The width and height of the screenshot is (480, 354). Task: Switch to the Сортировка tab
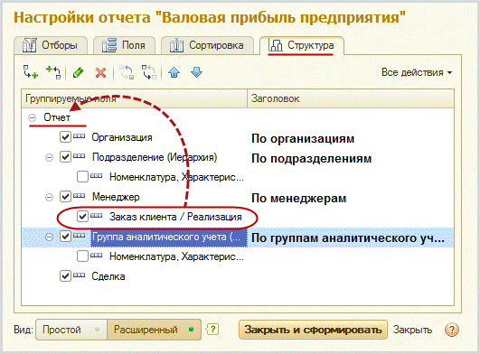(207, 45)
